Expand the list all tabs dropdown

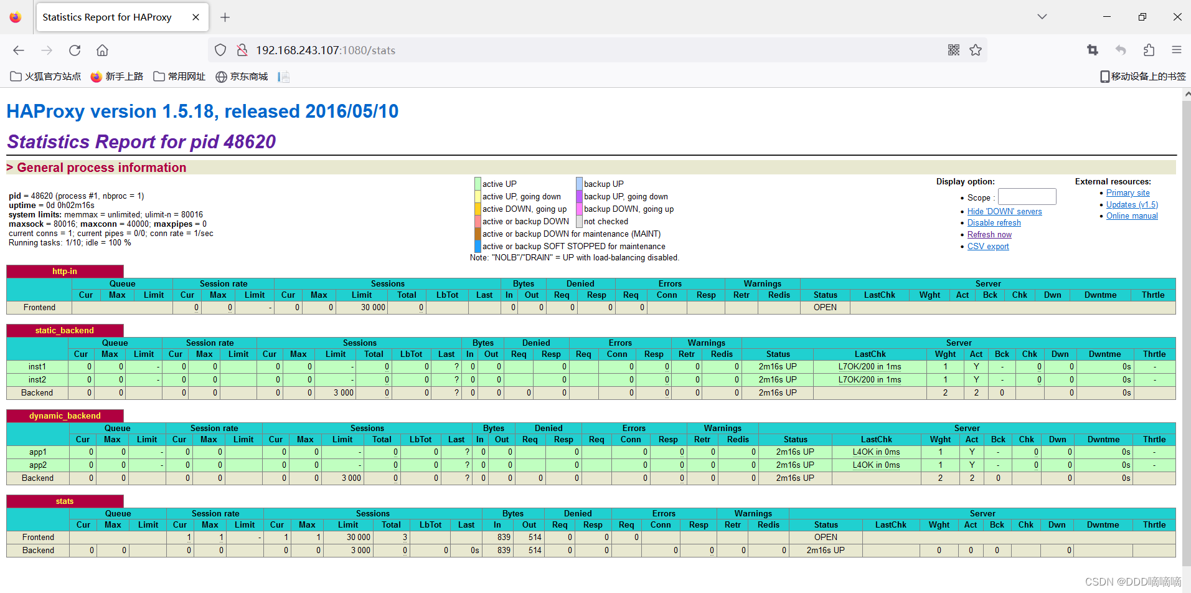[1042, 17]
